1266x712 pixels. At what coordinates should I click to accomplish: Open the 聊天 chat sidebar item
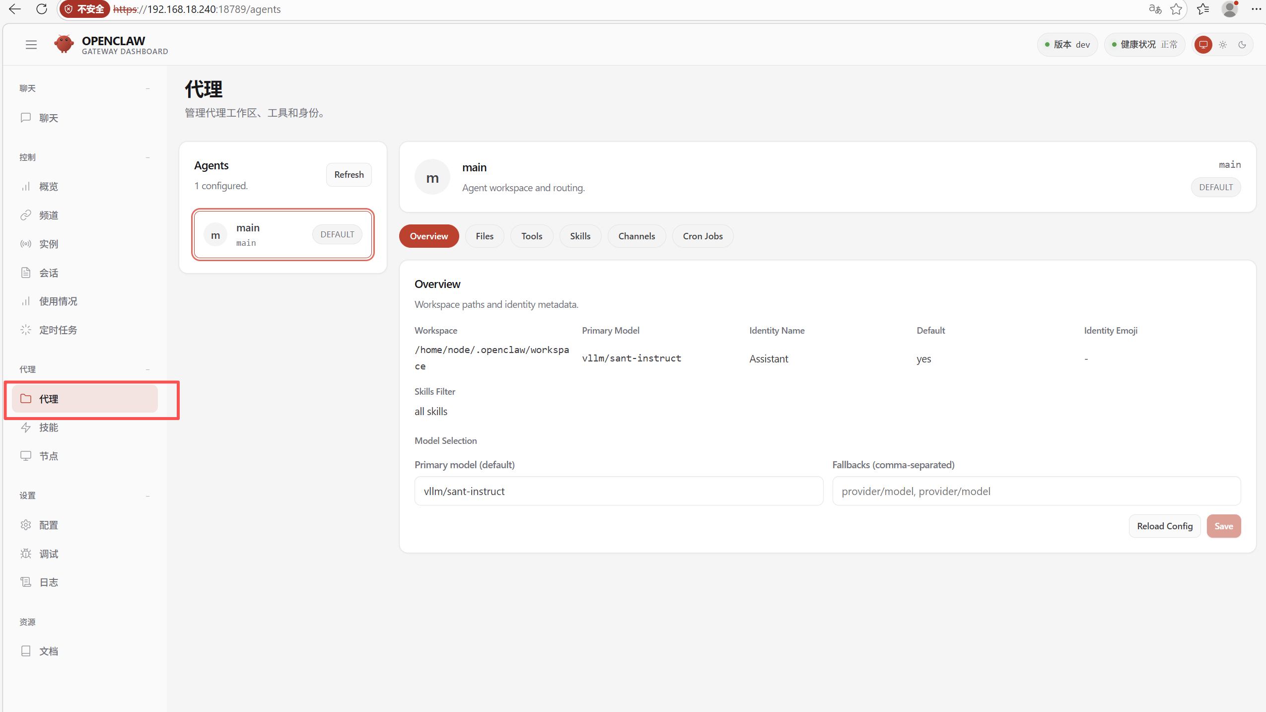click(49, 118)
